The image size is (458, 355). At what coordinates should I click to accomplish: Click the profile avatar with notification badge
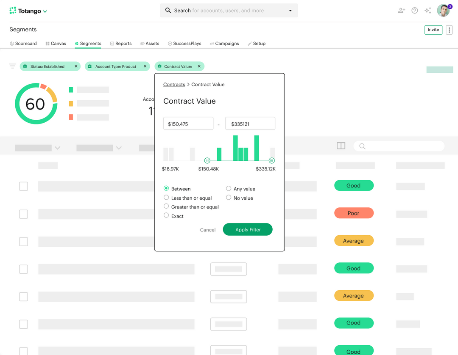coord(443,10)
